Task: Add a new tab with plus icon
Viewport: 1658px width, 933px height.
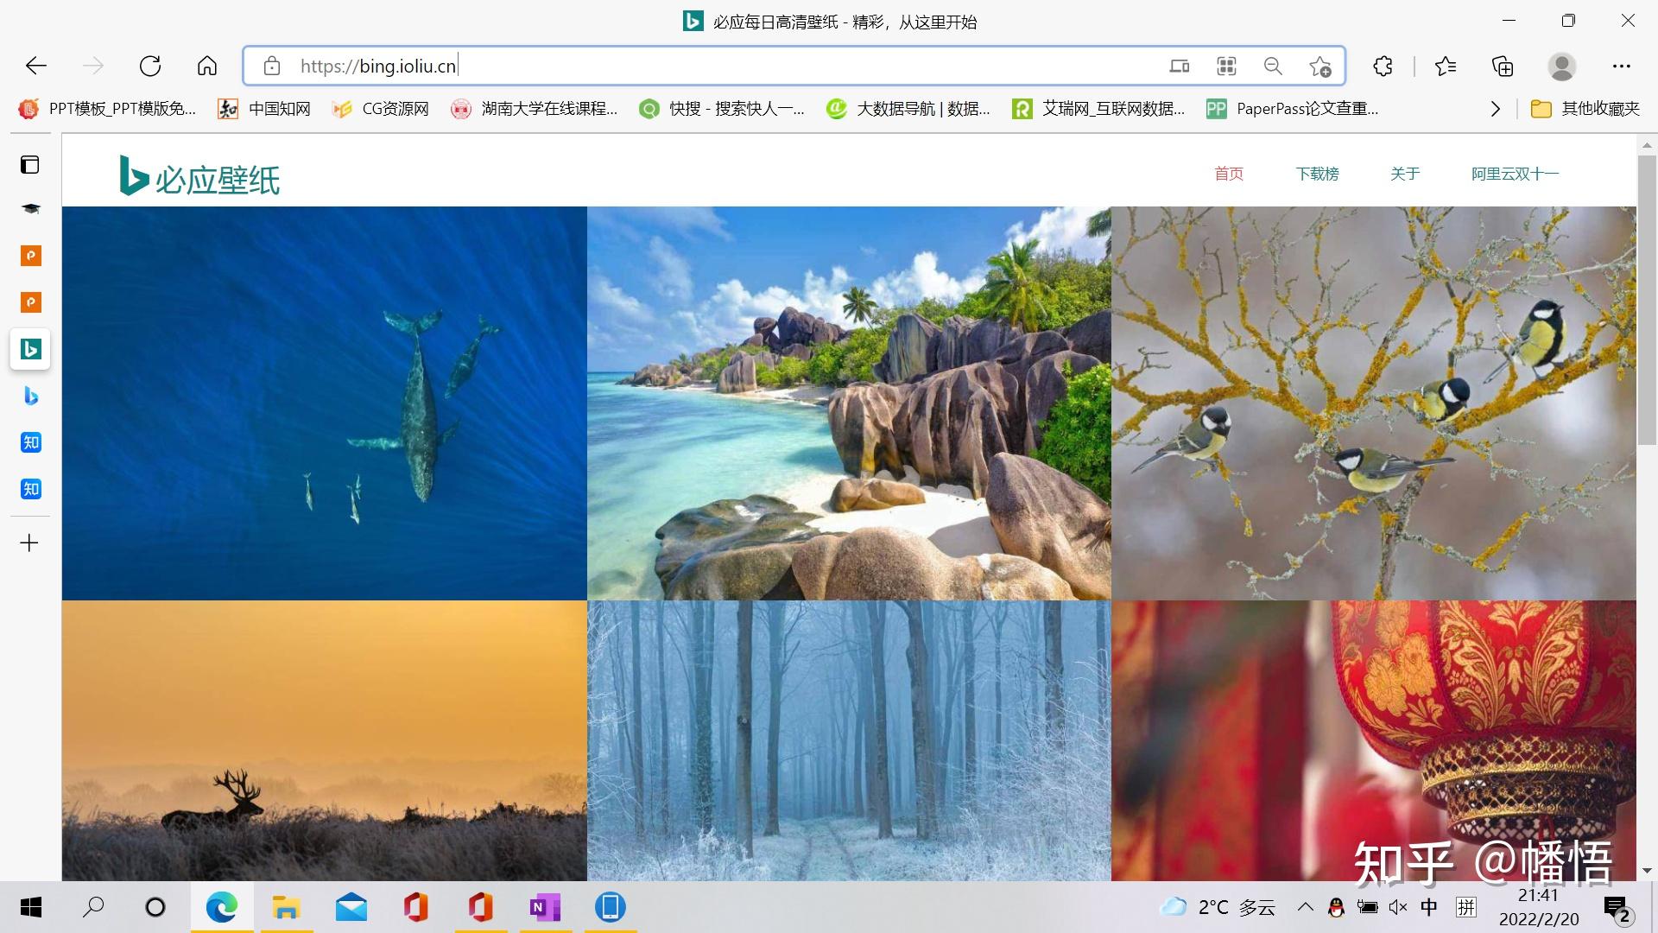Action: click(29, 543)
